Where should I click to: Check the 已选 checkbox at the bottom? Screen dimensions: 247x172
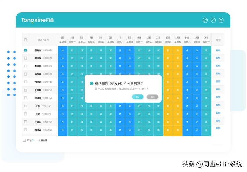[24, 140]
